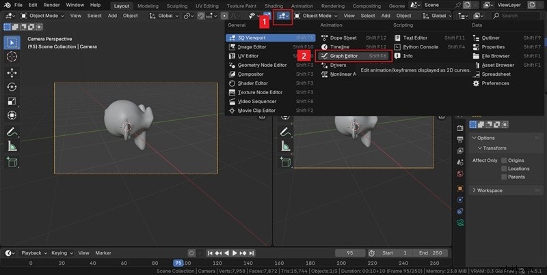547x275 pixels.
Task: Open Global orientation dropdown in left viewport
Action: pyautogui.click(x=163, y=16)
